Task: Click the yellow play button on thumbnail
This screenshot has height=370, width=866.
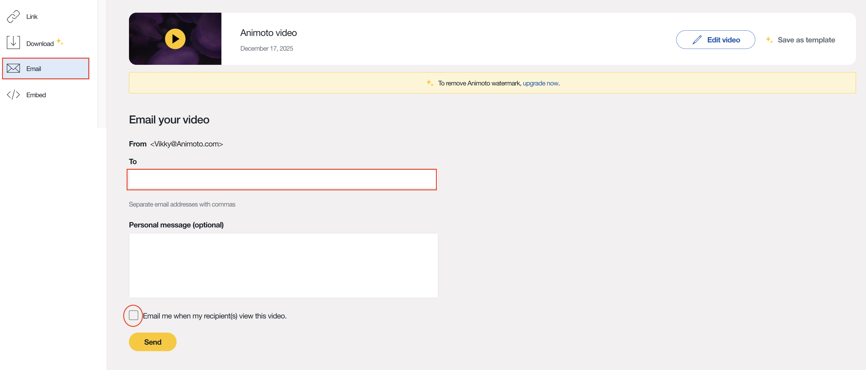Action: (175, 39)
